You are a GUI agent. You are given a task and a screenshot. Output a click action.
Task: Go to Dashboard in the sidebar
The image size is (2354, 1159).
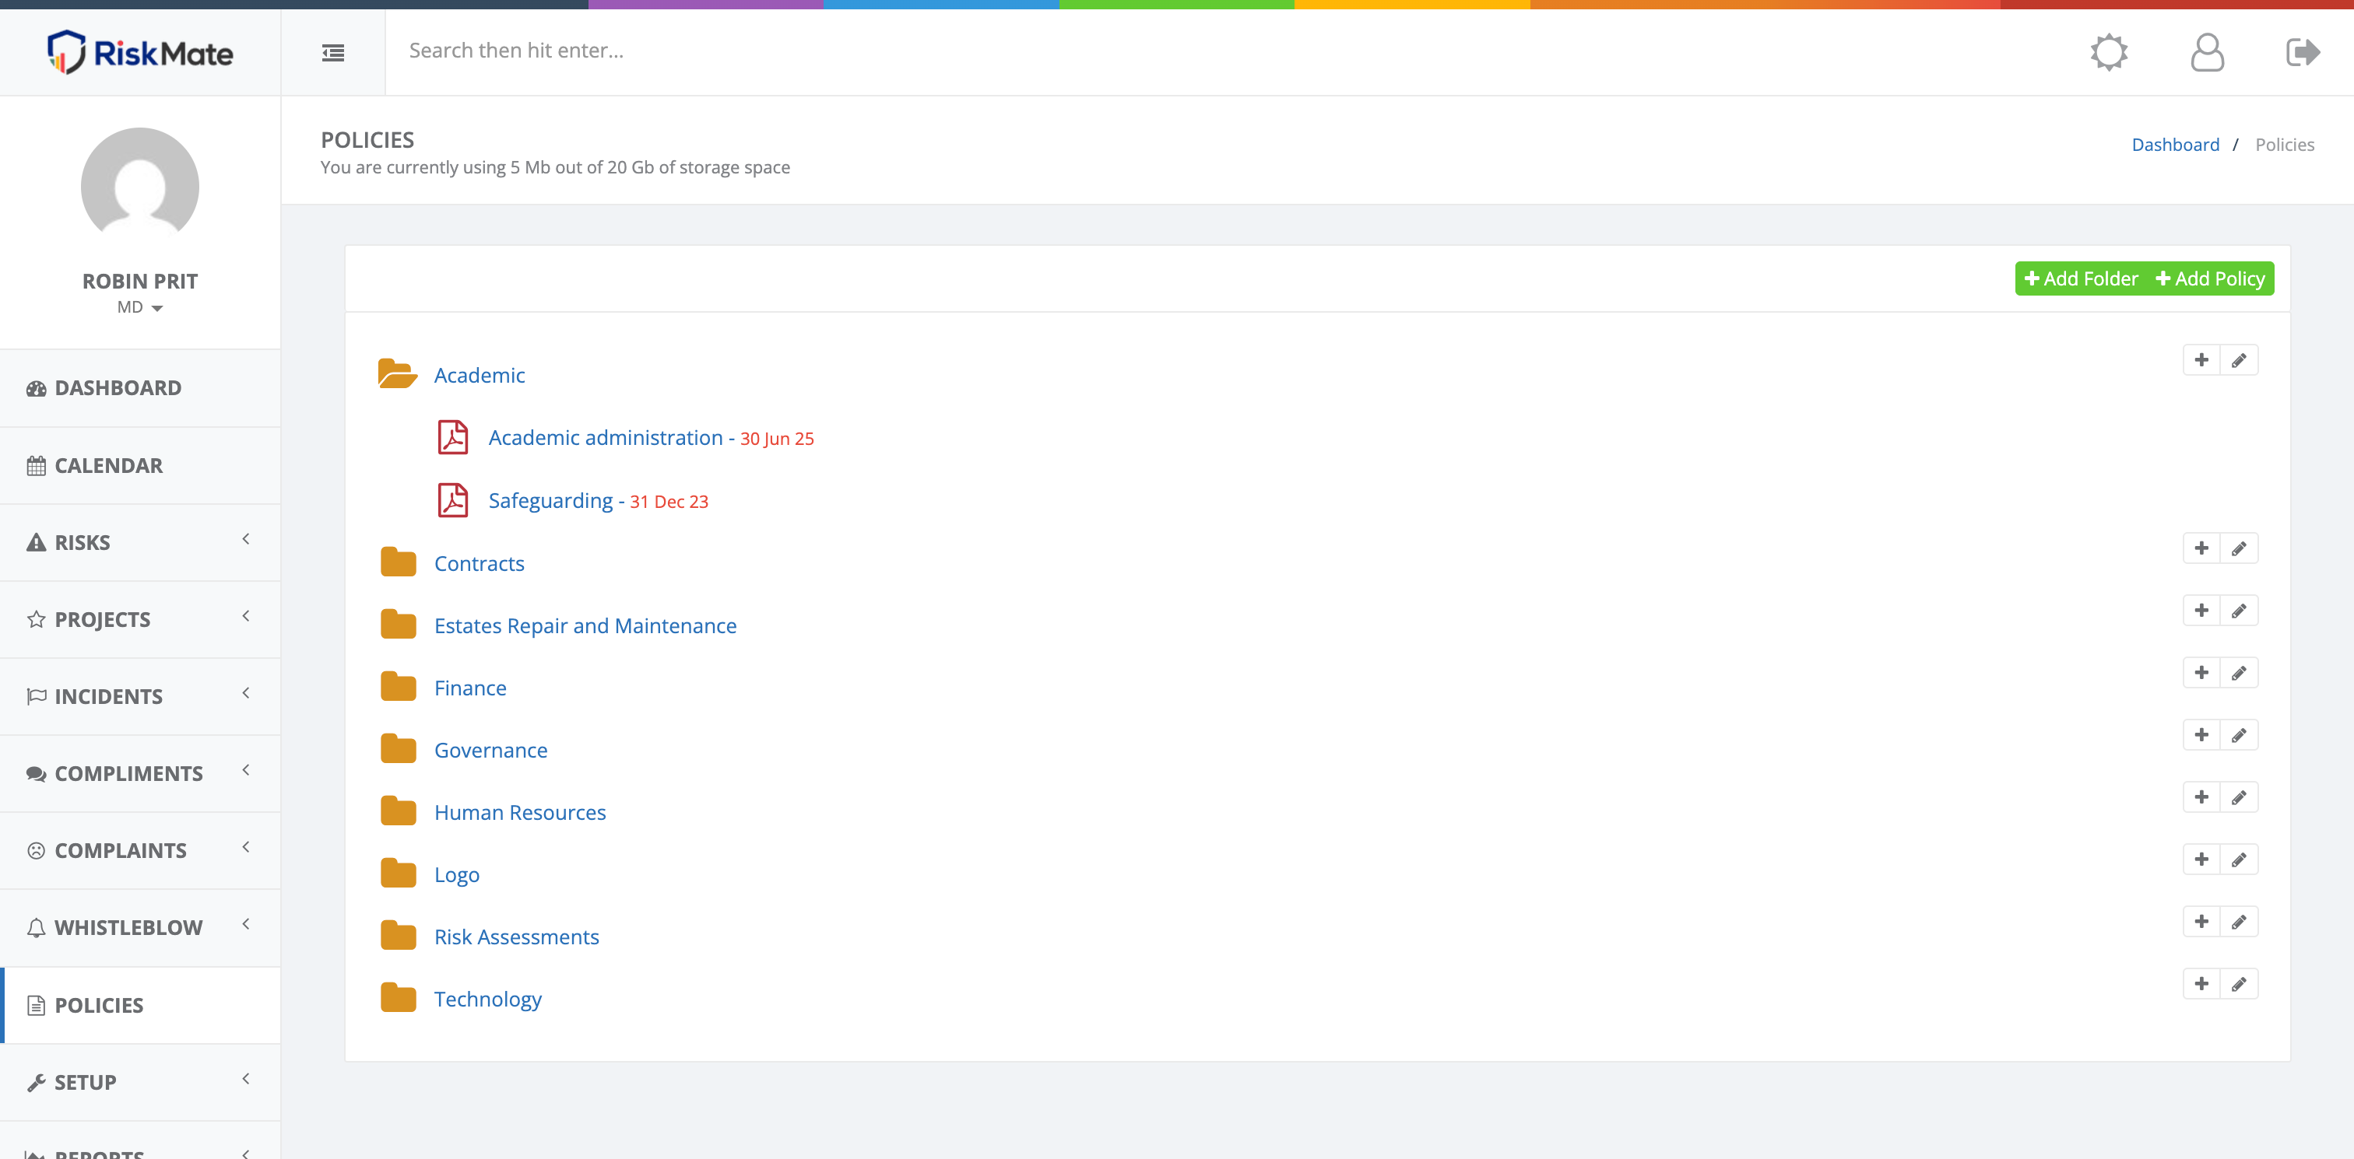[x=140, y=387]
